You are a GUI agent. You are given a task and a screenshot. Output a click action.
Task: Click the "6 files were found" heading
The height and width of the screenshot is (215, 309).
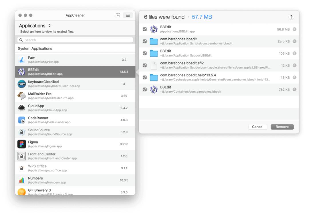(164, 17)
